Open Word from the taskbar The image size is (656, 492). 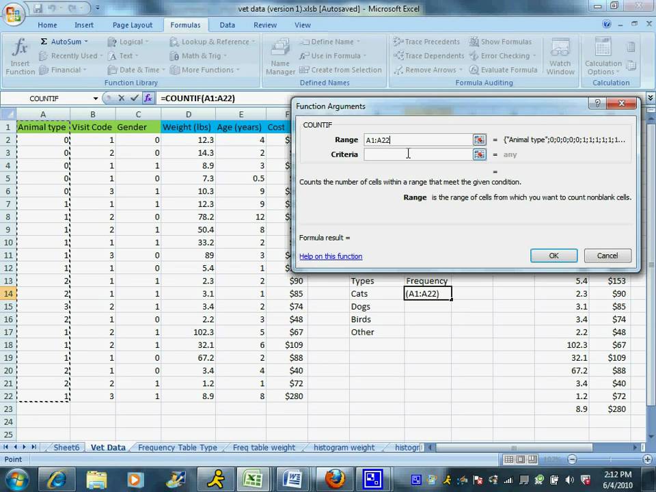pyautogui.click(x=292, y=479)
